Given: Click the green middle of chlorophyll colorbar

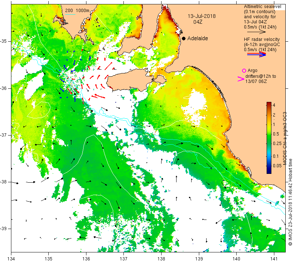Looking at the screenshot, I should coord(269,138).
